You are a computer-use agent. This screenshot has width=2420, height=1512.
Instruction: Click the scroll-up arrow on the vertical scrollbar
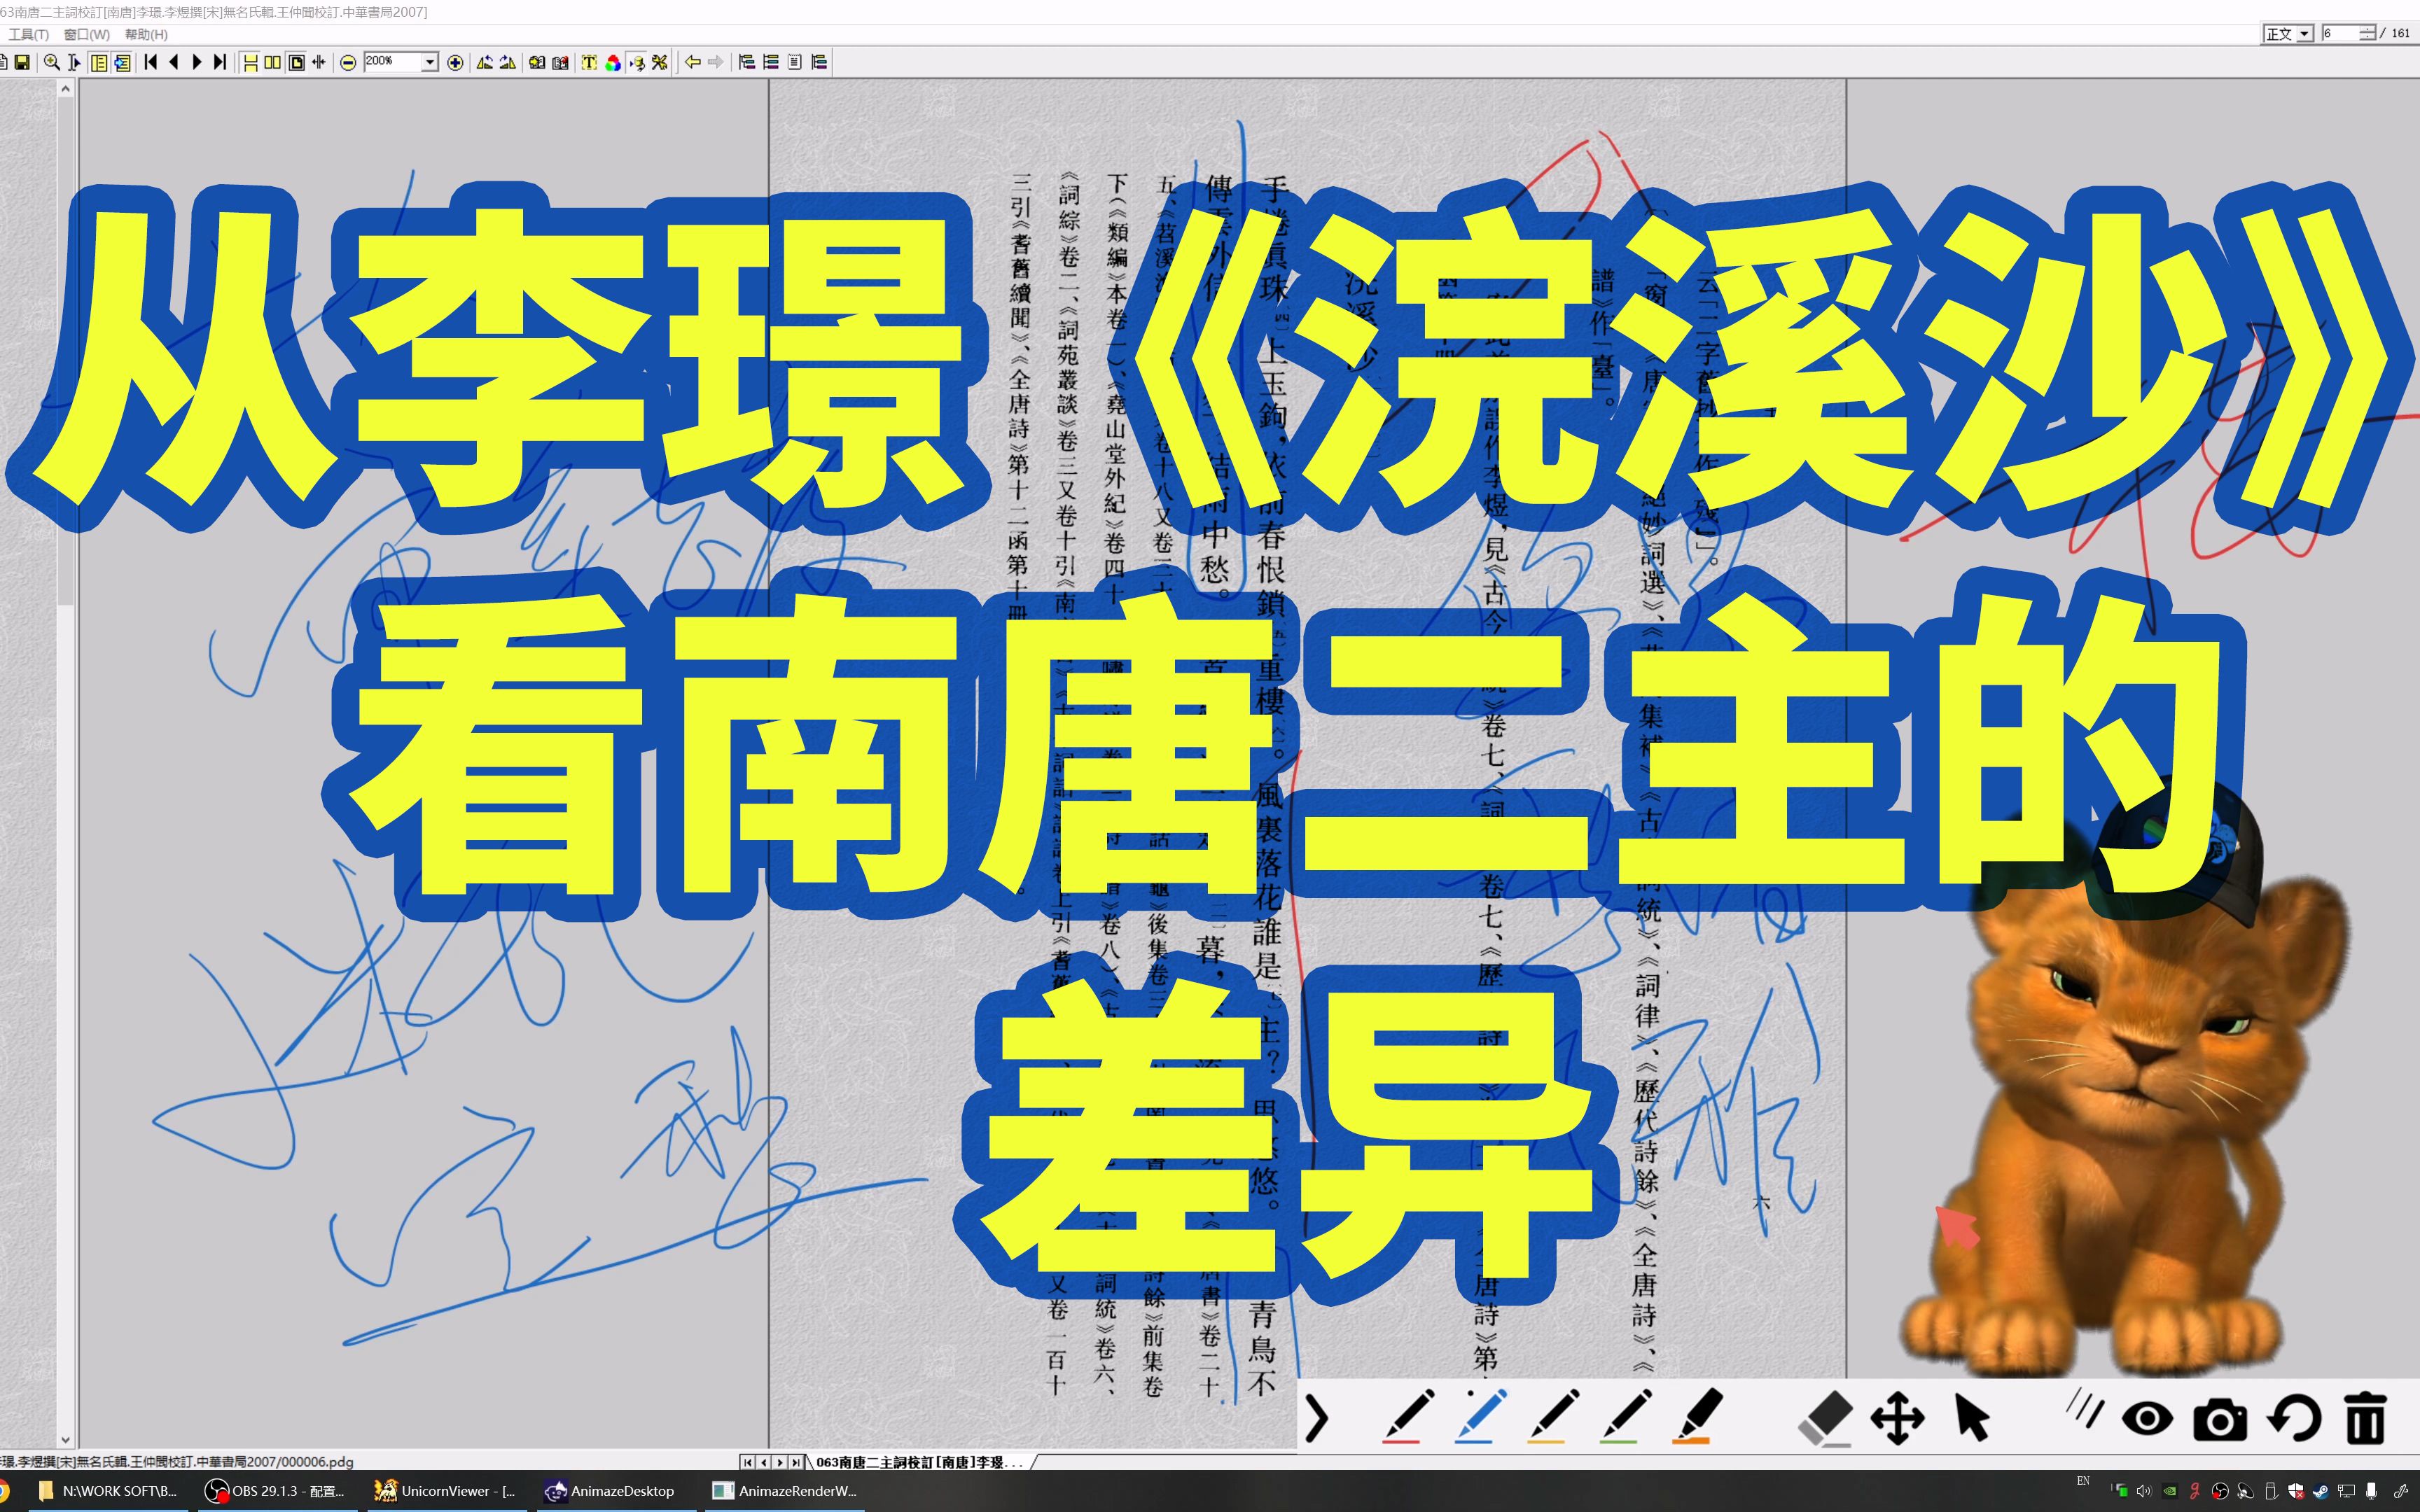(66, 88)
